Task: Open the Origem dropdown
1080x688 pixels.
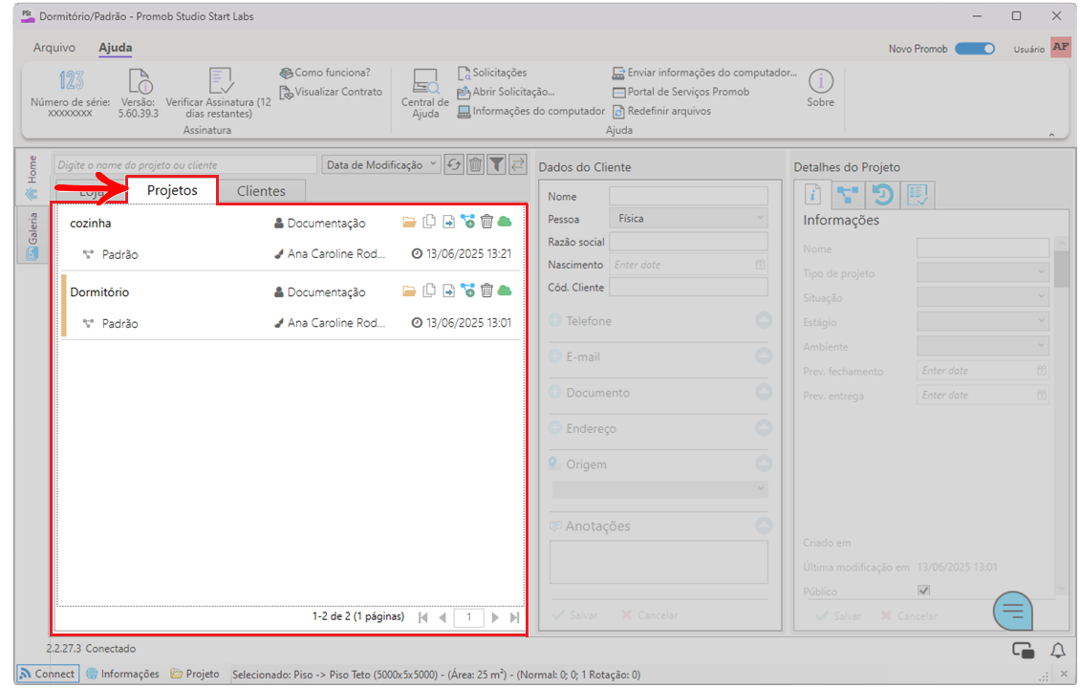Action: 659,489
